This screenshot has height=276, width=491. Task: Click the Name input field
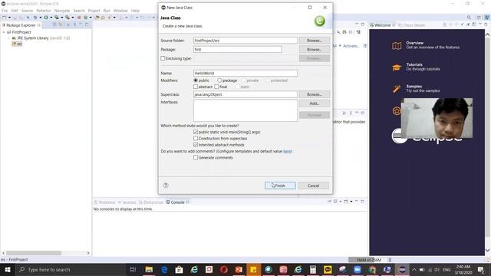(x=245, y=73)
